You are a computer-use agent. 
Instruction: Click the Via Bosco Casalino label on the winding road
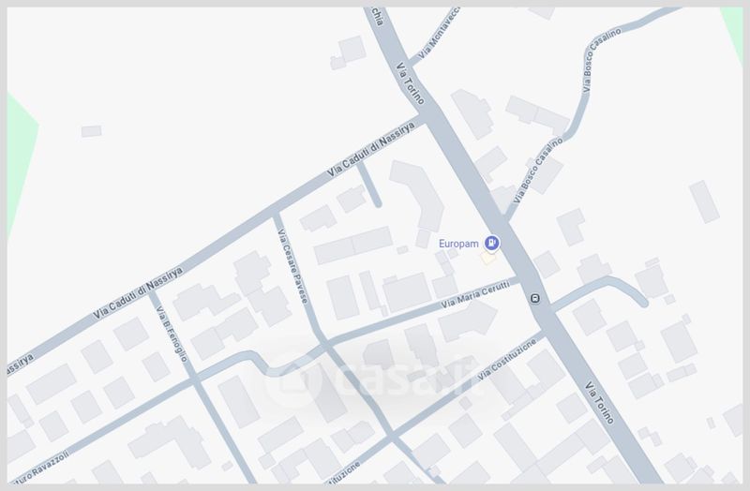(601, 60)
